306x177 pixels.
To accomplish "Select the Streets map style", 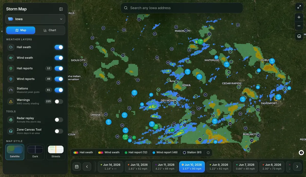I will click(56, 152).
